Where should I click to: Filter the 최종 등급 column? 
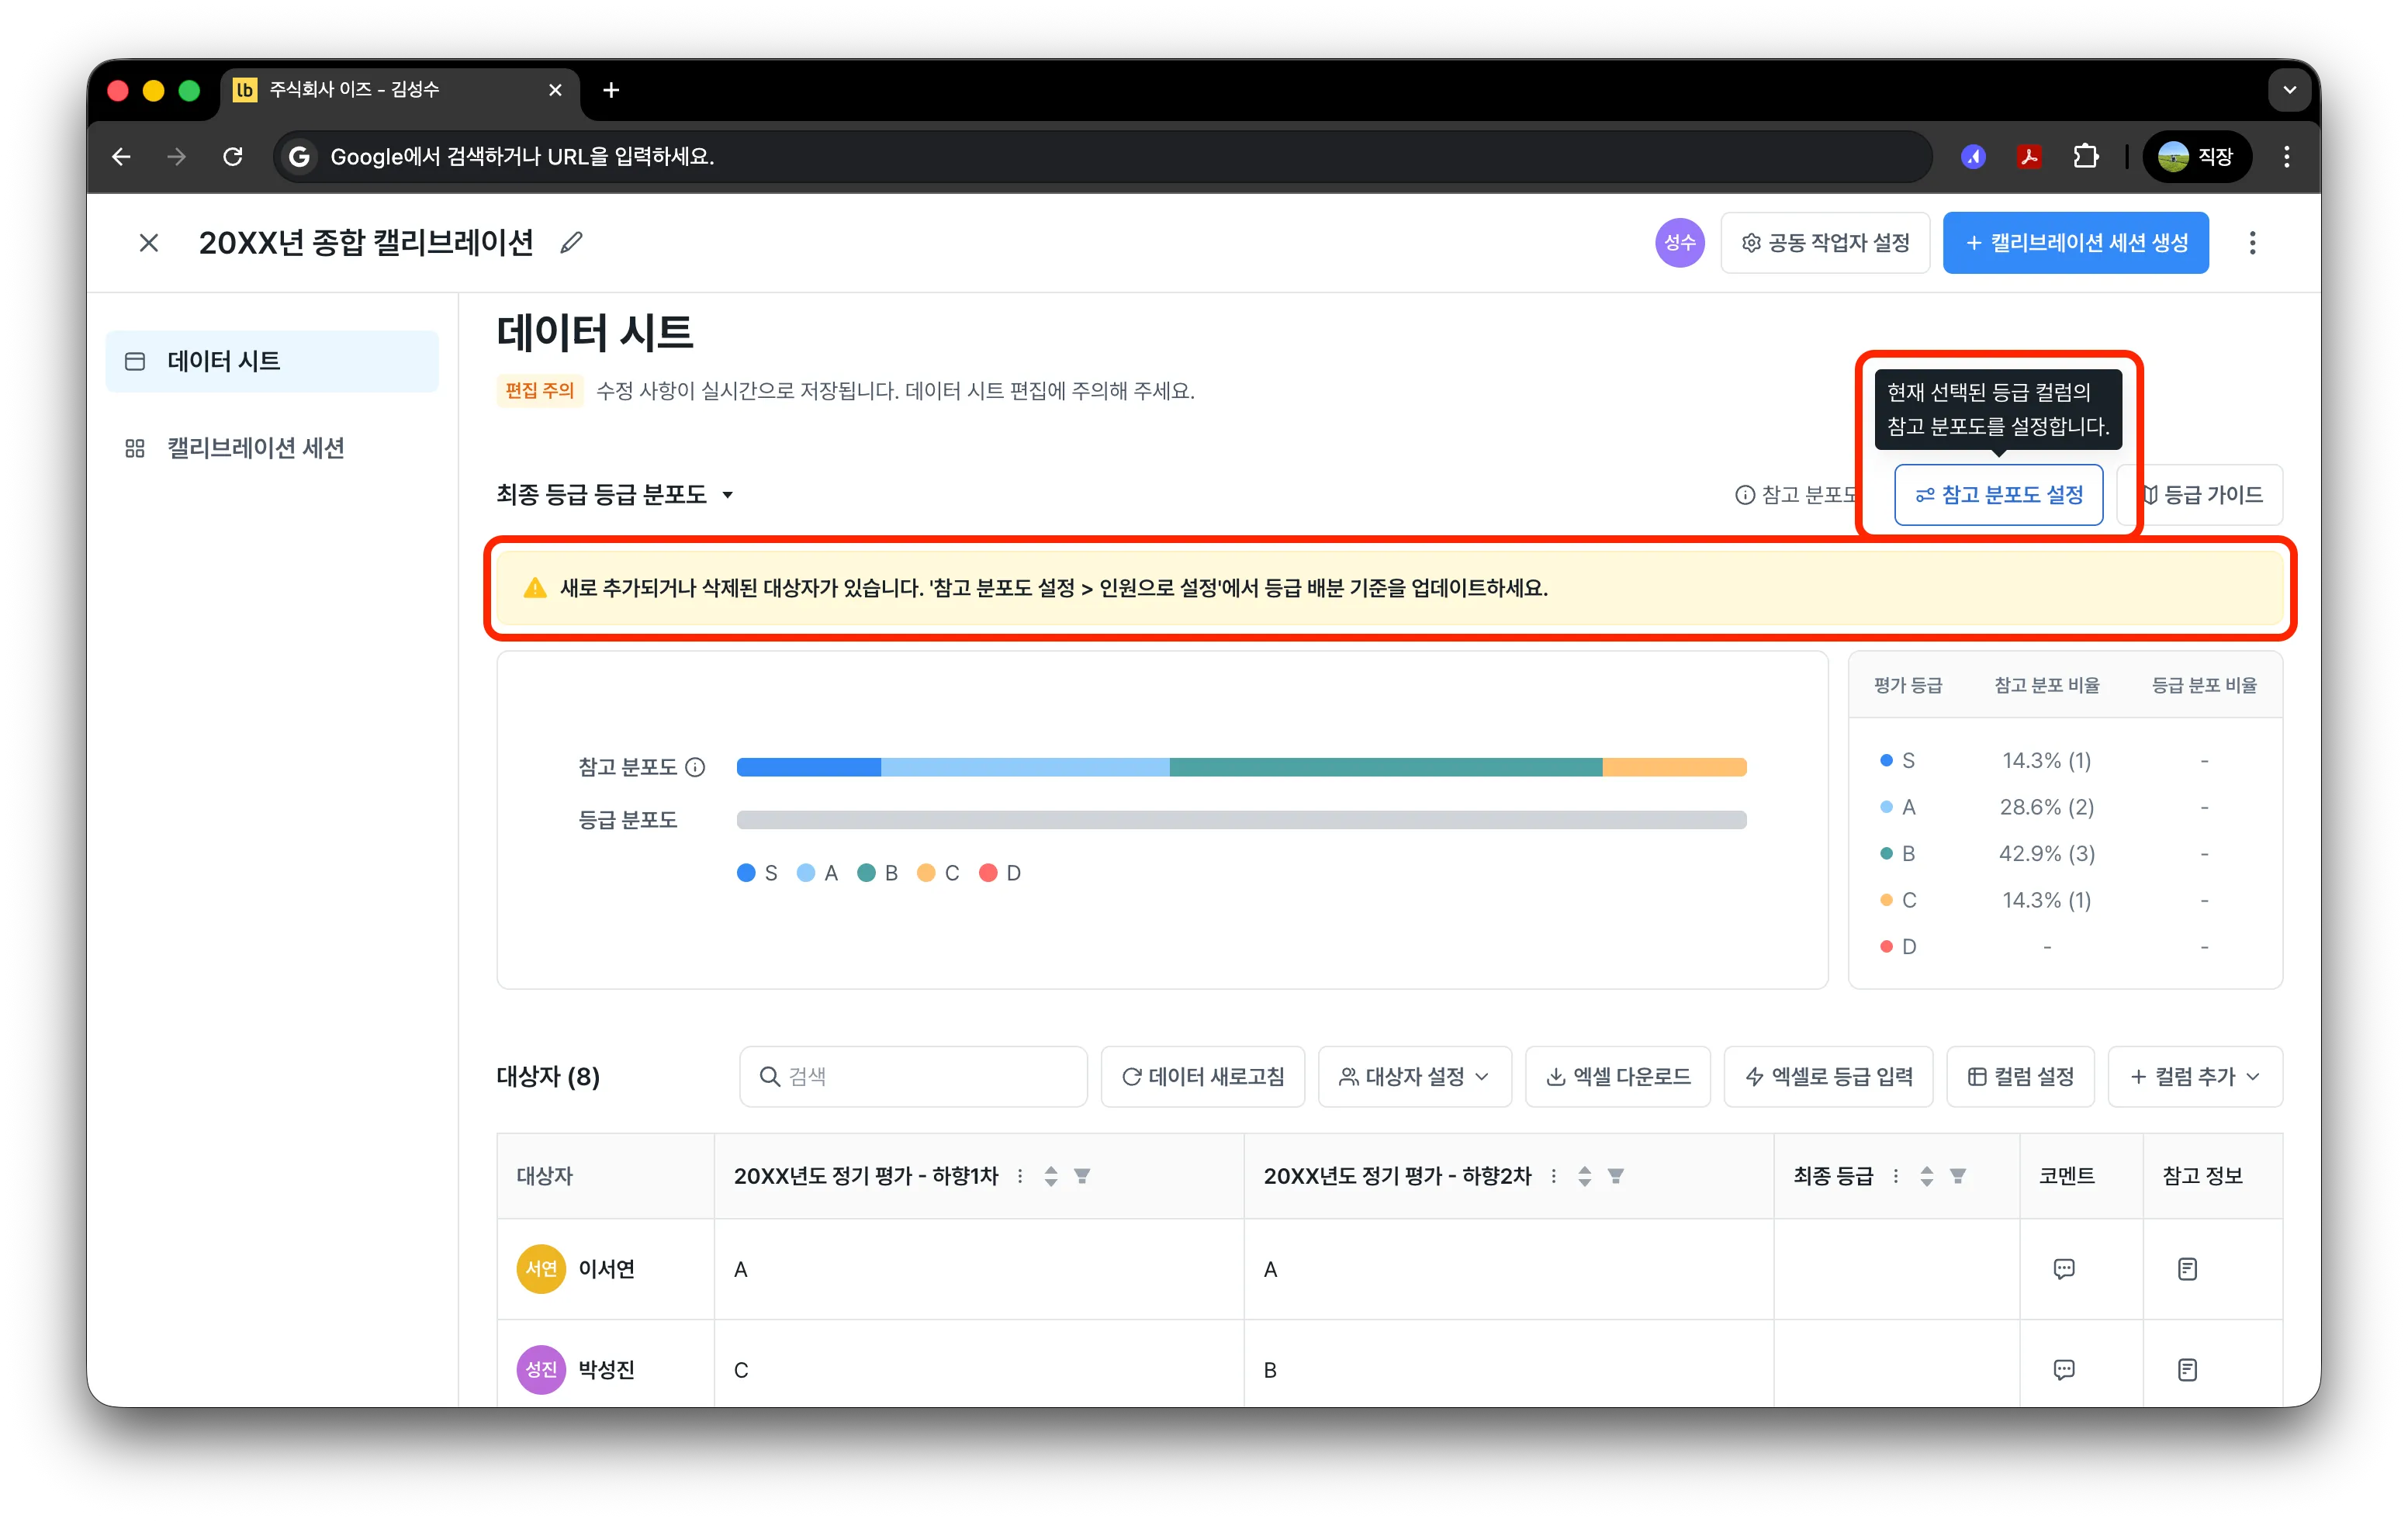coord(1958,1176)
